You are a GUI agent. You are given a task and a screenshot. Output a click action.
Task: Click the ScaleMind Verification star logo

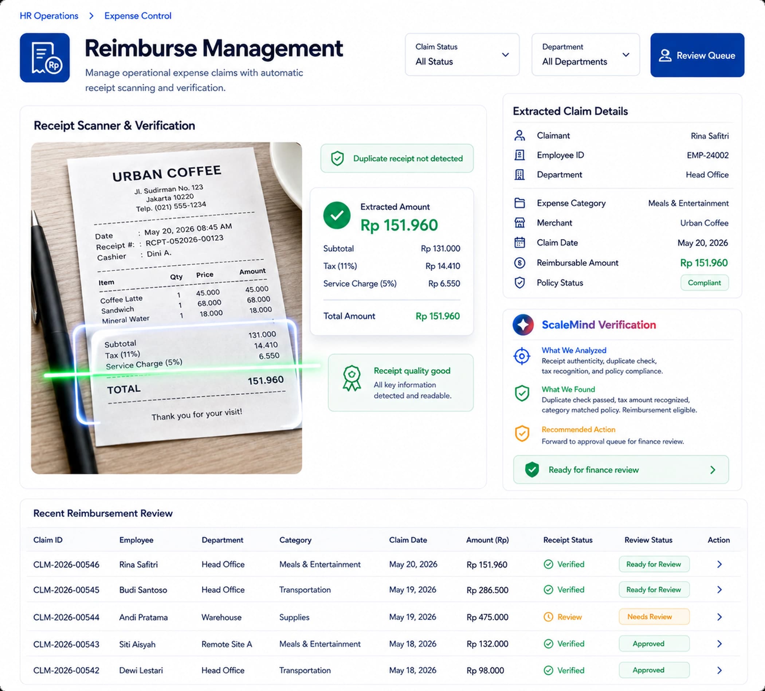[x=523, y=325]
